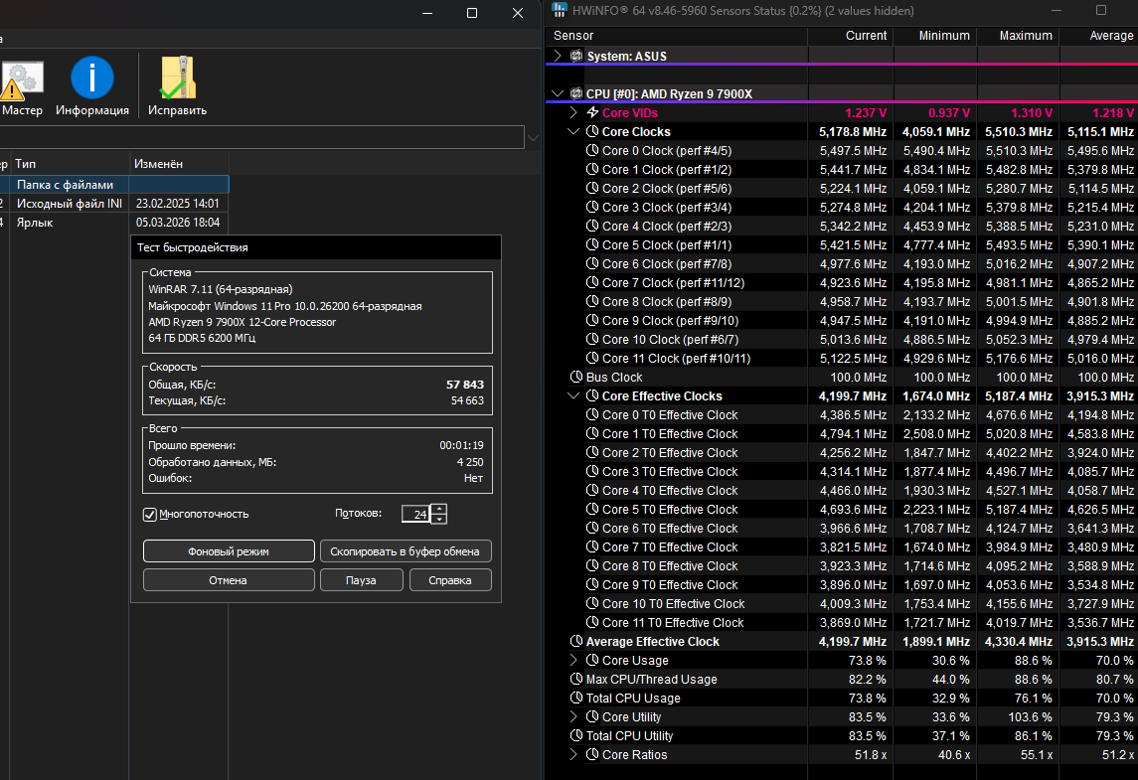This screenshot has height=780, width=1138.
Task: Open WinRAR address bar dropdown arrow
Action: (x=533, y=138)
